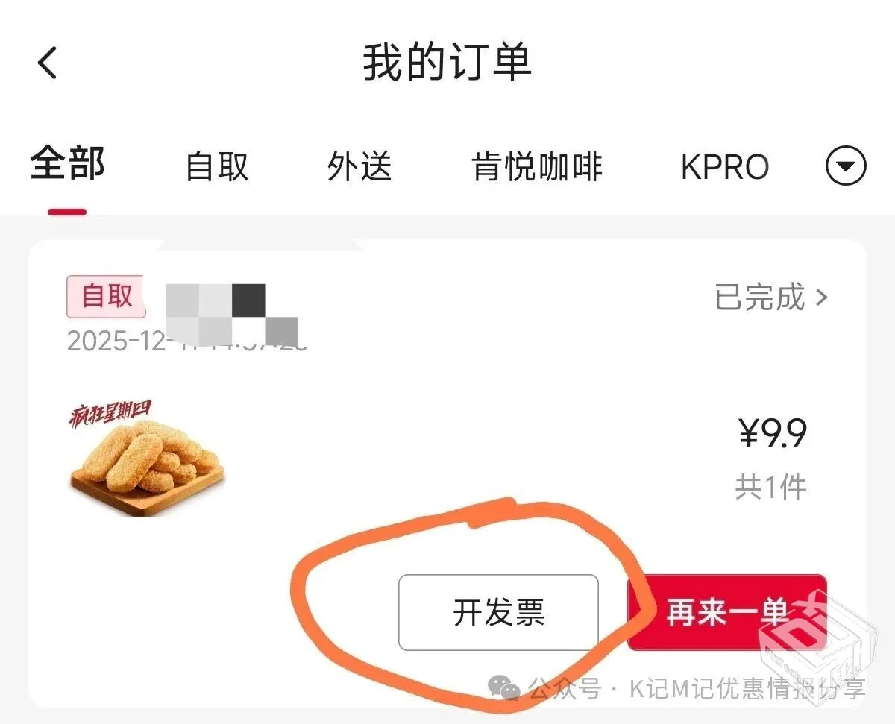Tap the 开发票 invoice button
The height and width of the screenshot is (724, 895).
point(498,612)
